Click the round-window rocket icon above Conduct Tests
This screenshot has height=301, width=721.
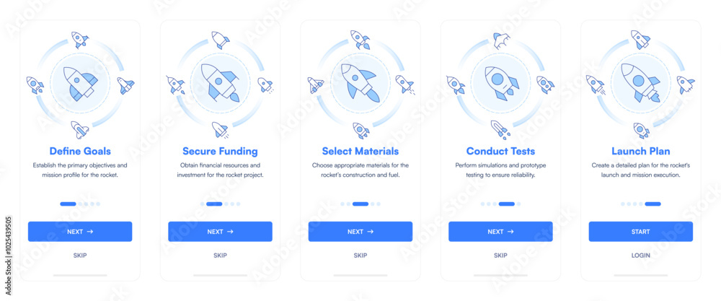(x=501, y=83)
